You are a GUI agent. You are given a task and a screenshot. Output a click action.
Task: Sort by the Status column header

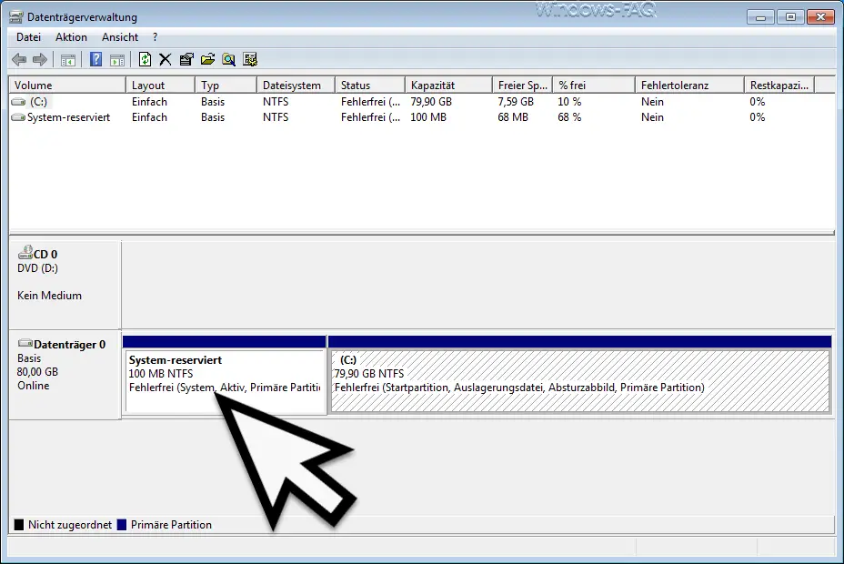[370, 85]
